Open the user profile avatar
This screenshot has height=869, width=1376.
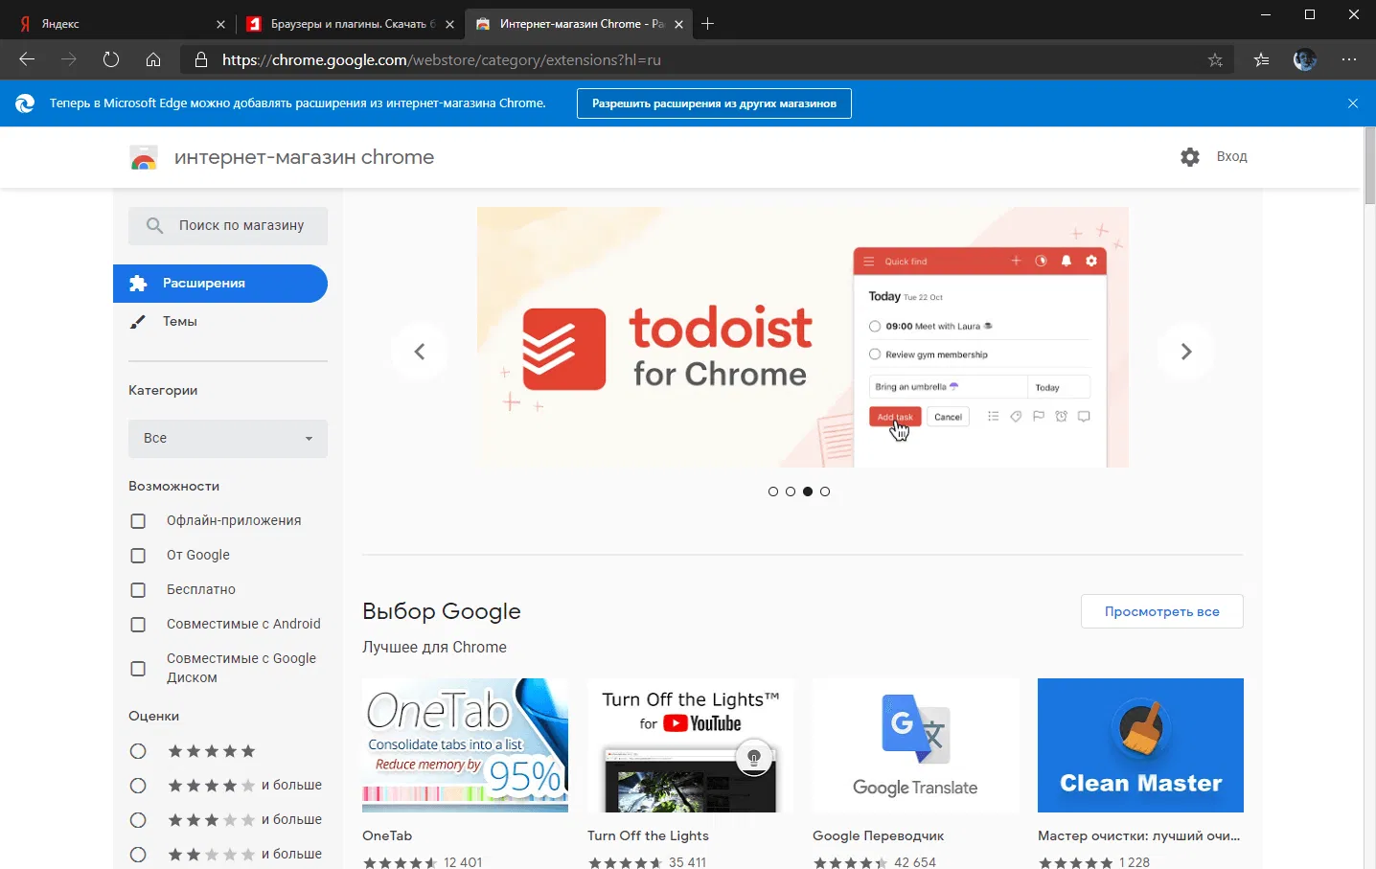pos(1305,59)
